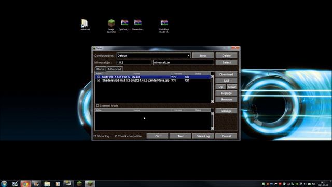The width and height of the screenshot is (332, 187).
Task: Click the Cancel button
Action: [226, 136]
